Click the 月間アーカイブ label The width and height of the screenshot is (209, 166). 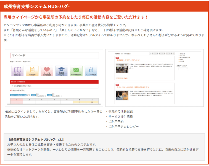(x=182, y=66)
